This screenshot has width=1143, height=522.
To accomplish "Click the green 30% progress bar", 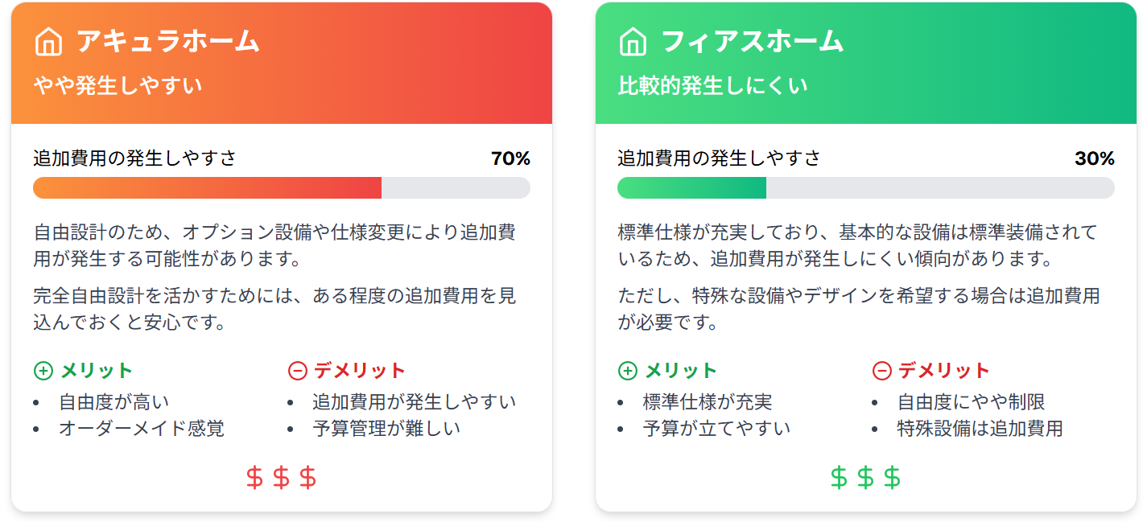I will coord(691,187).
